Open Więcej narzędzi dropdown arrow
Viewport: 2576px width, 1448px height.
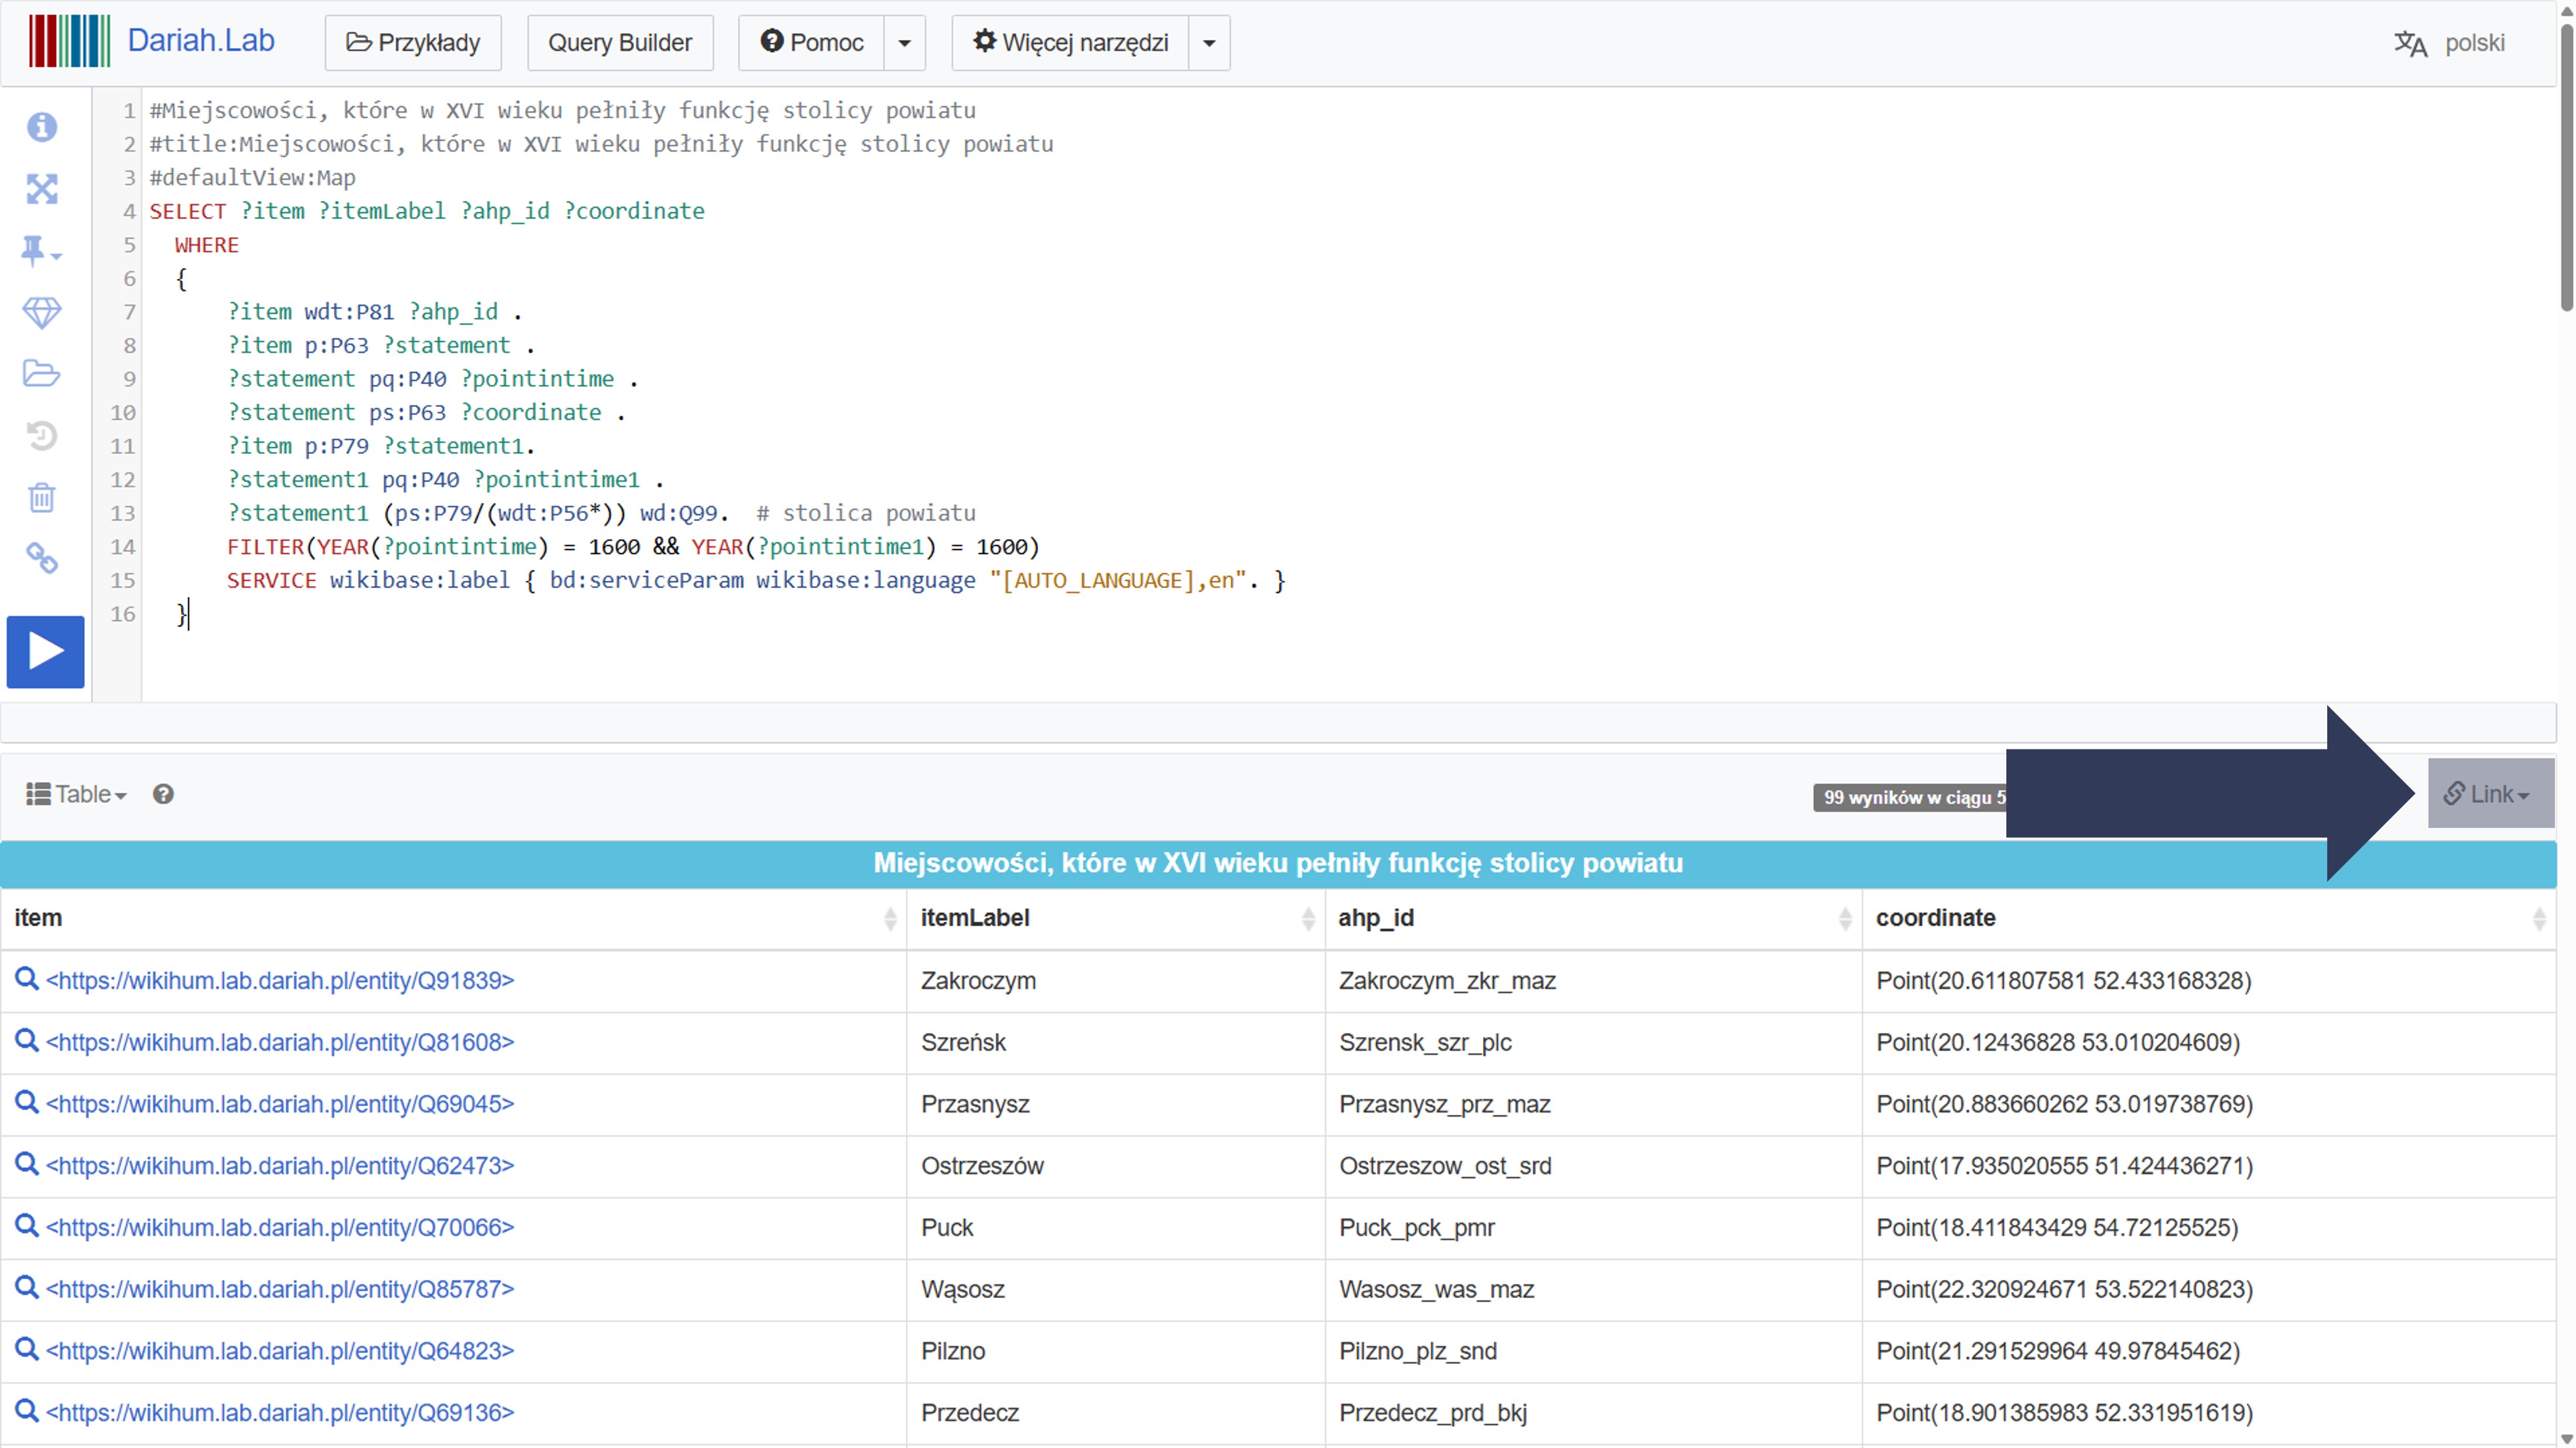1208,43
